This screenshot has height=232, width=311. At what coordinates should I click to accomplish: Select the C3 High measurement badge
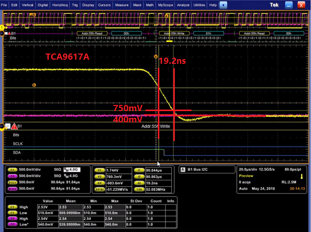(12, 219)
